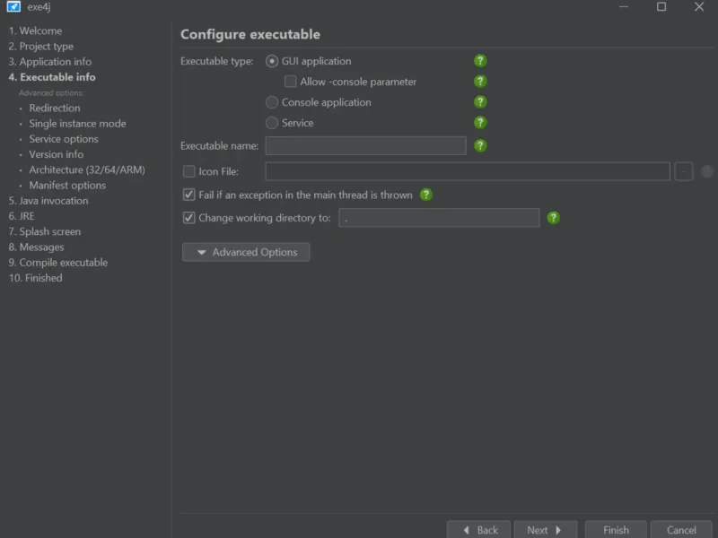Open help for Change working directory
The height and width of the screenshot is (538, 718).
point(553,218)
